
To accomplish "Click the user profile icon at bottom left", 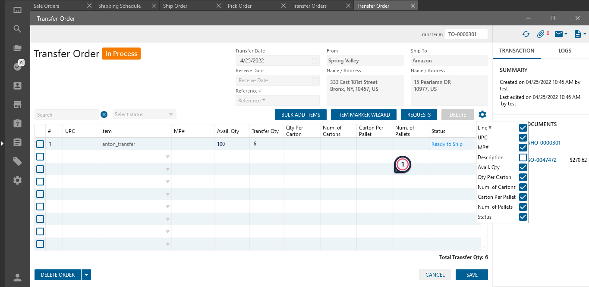I will [17, 278].
